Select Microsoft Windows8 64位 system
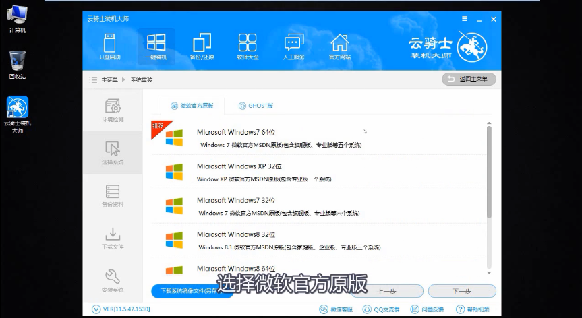 click(x=319, y=267)
